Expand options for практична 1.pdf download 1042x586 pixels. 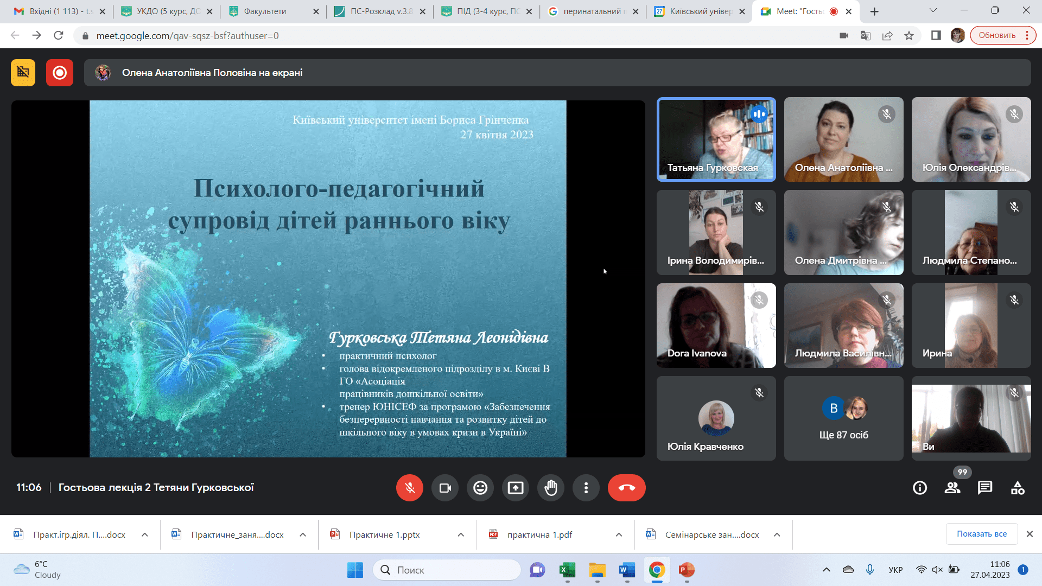[x=619, y=534]
